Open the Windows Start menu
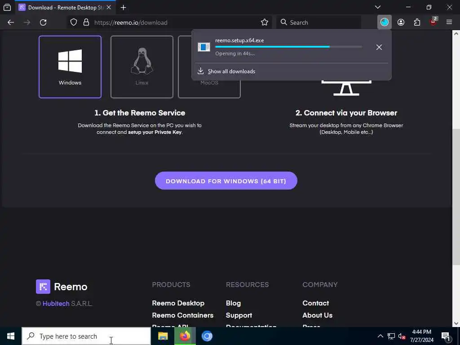Viewport: 460px width, 345px height. [11, 336]
